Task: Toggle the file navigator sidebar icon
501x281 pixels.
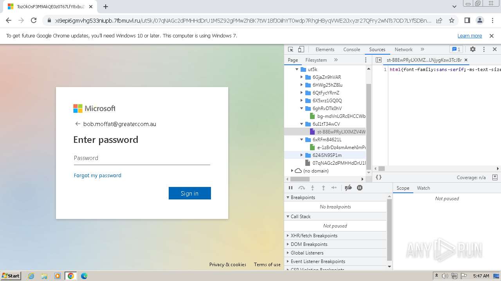Action: (378, 60)
